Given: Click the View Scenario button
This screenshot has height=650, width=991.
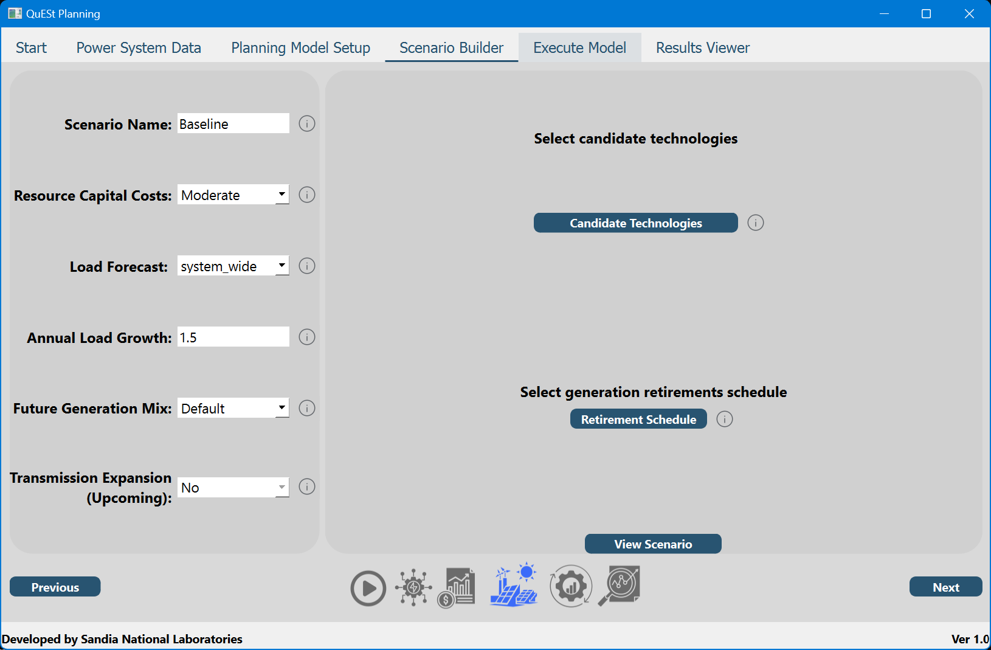Looking at the screenshot, I should click(653, 544).
